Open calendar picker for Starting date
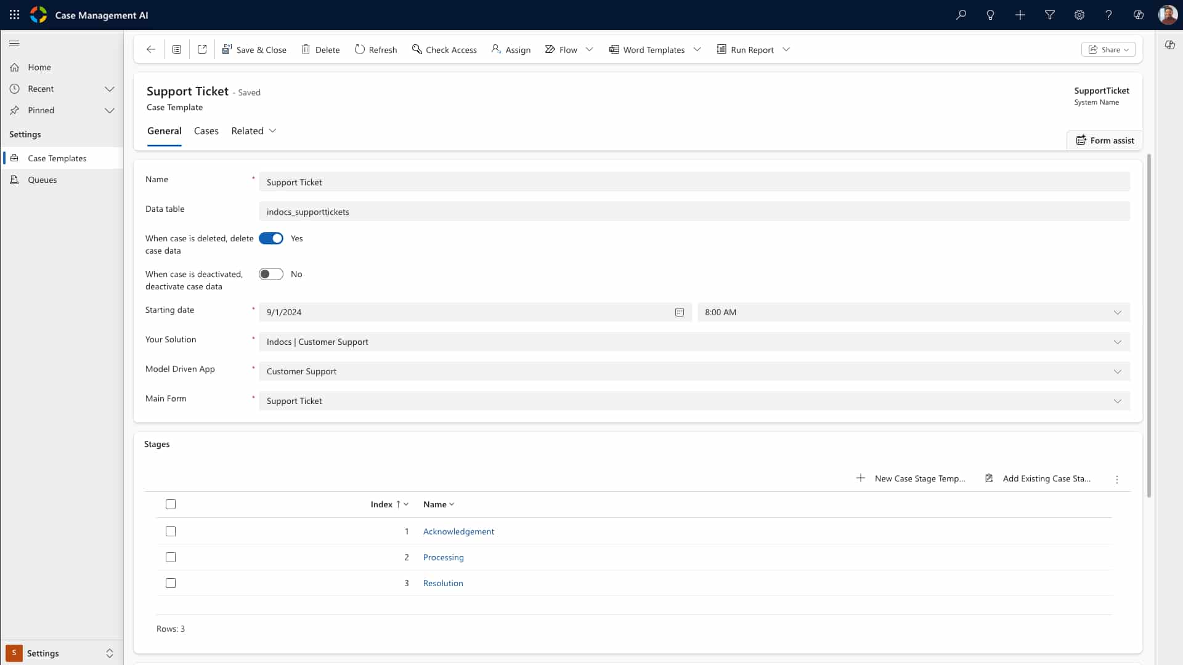Viewport: 1183px width, 665px height. click(679, 312)
